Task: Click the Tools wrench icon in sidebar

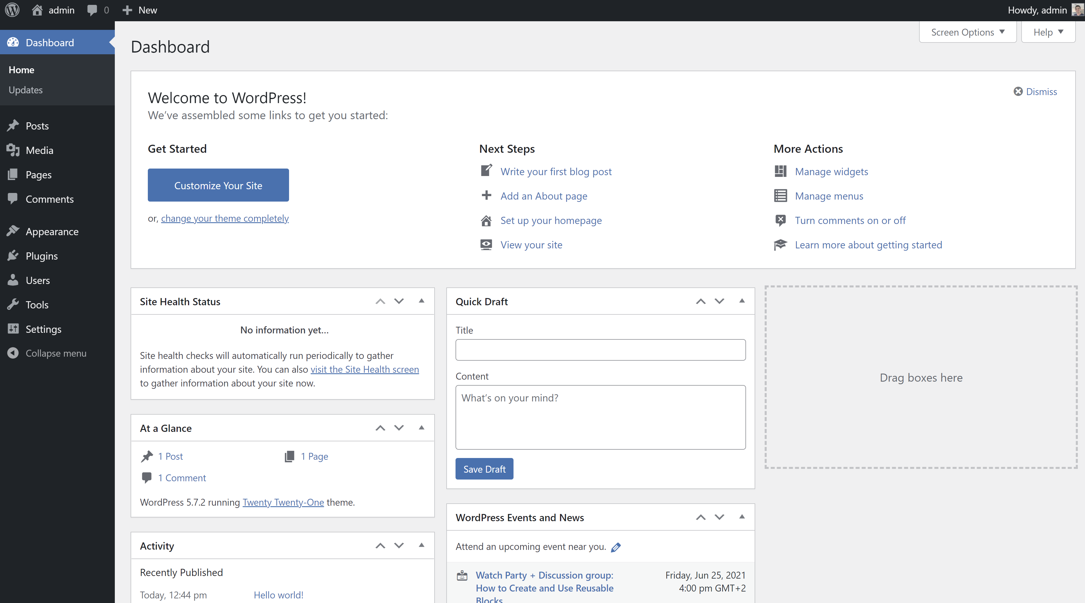Action: pos(13,304)
